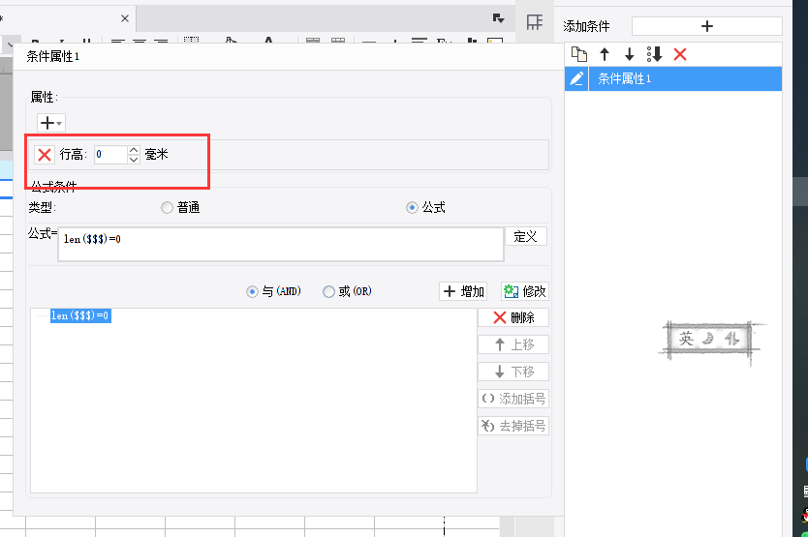The image size is (808, 537).
Task: Remove the 行高 property with red X
Action: 45,155
